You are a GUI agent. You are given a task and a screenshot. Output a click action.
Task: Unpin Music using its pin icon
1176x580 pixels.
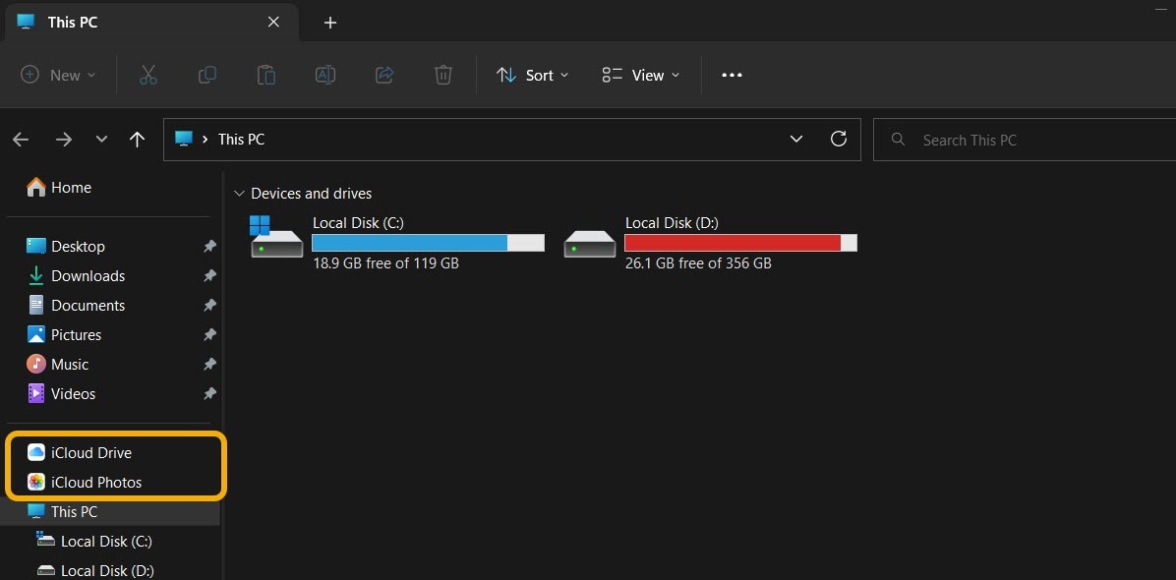[209, 365]
